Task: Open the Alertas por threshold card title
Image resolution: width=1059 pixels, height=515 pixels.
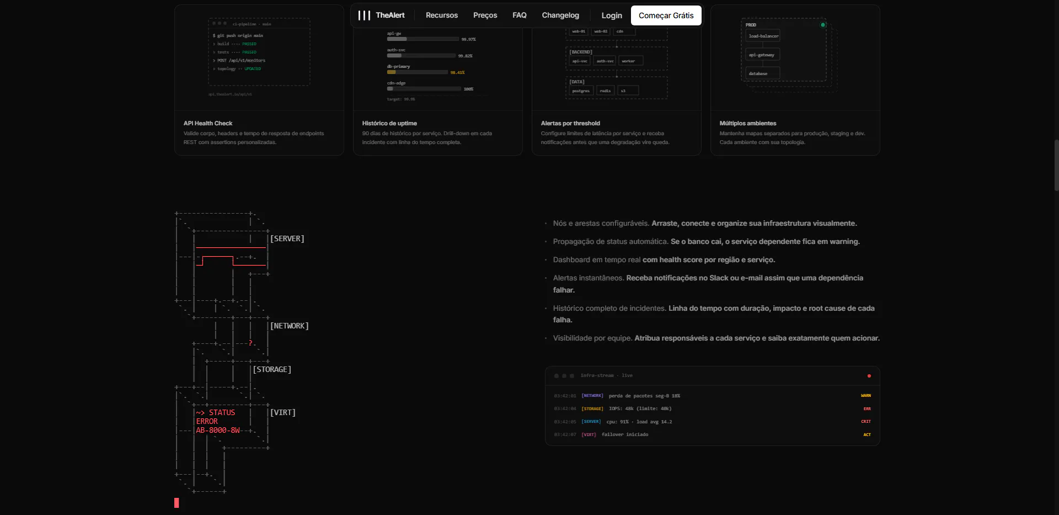Action: coord(570,123)
